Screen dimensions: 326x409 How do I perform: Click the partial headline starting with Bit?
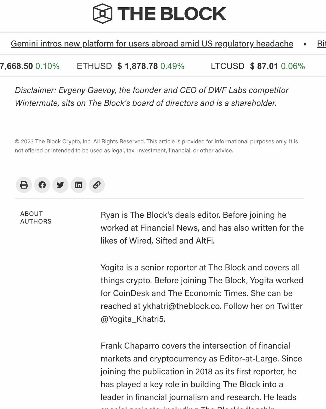point(321,44)
